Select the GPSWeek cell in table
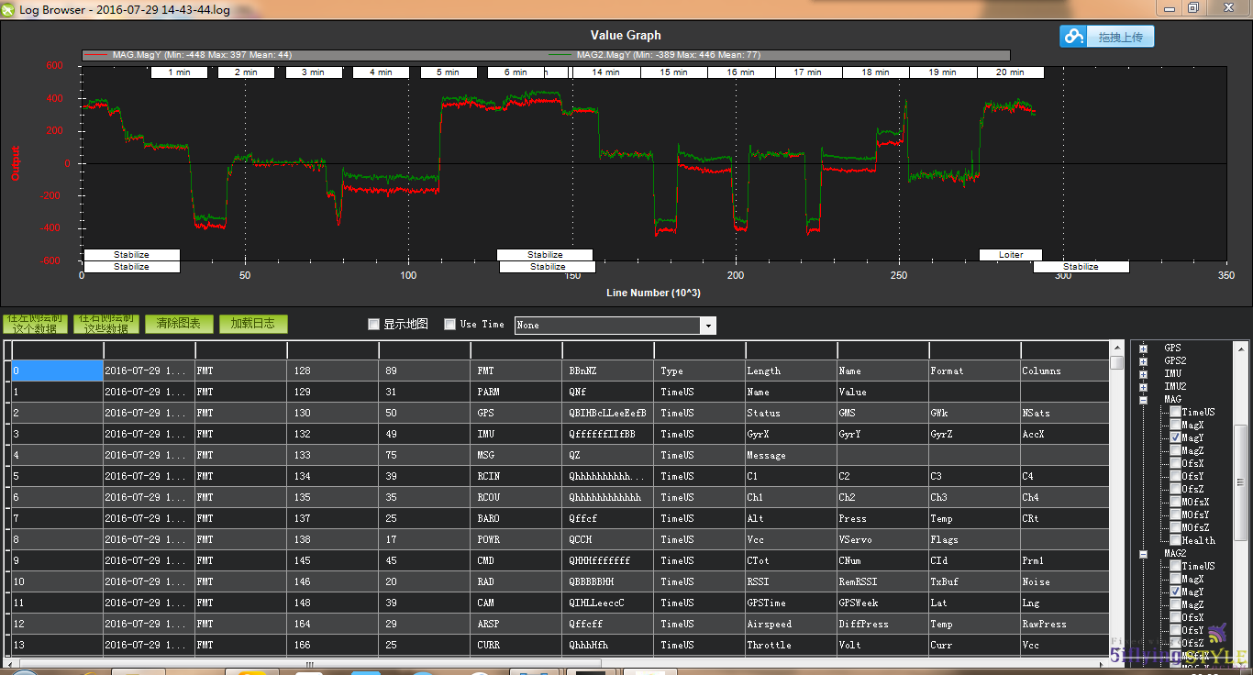1253x675 pixels. (882, 603)
